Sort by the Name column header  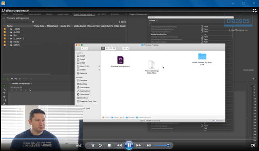click(10, 26)
